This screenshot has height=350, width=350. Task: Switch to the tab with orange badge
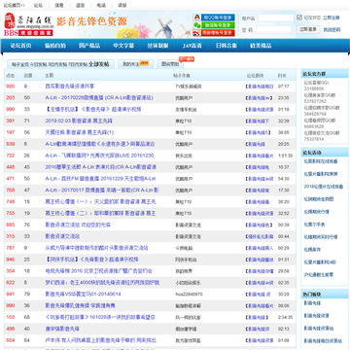[135, 64]
